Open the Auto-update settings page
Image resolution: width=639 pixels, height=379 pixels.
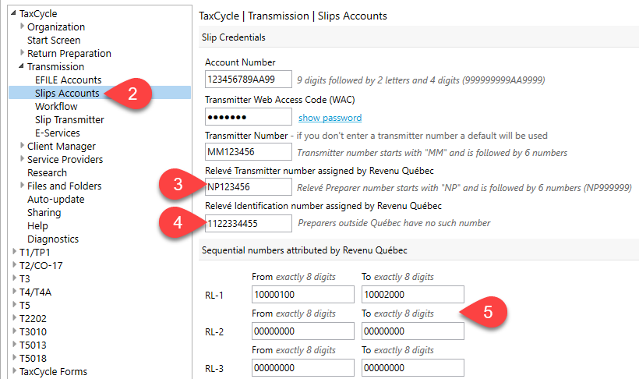point(56,199)
